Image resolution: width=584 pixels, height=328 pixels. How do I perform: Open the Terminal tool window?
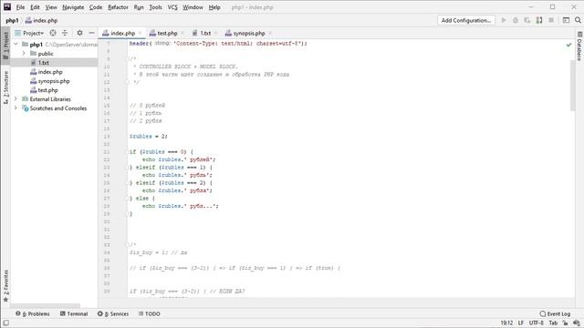[x=74, y=313]
